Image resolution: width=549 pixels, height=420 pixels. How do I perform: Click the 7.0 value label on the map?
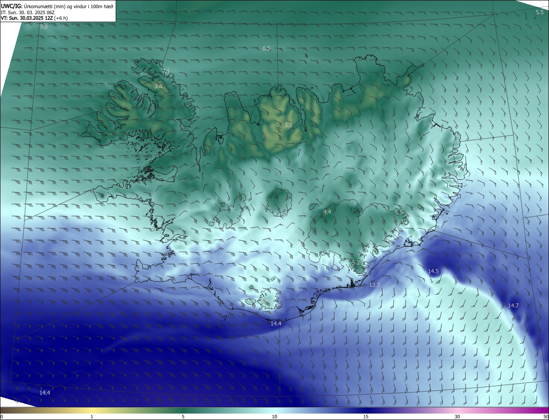(44, 27)
